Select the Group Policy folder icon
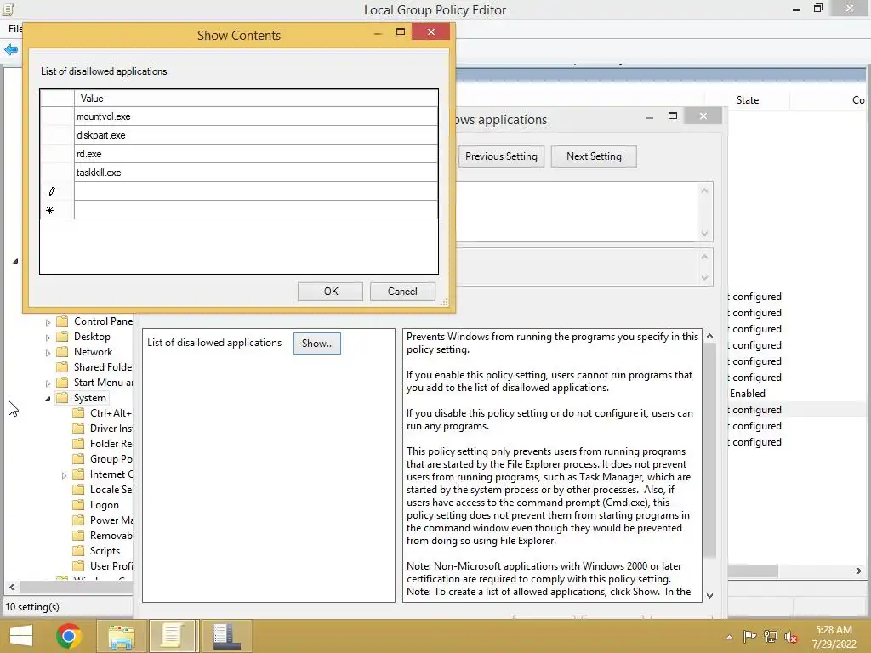 click(79, 458)
